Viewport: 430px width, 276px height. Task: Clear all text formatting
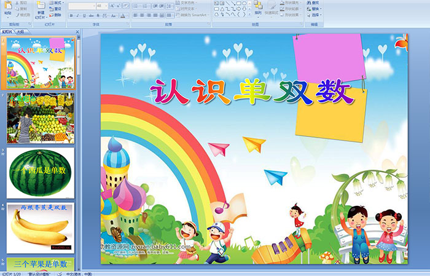(126, 6)
